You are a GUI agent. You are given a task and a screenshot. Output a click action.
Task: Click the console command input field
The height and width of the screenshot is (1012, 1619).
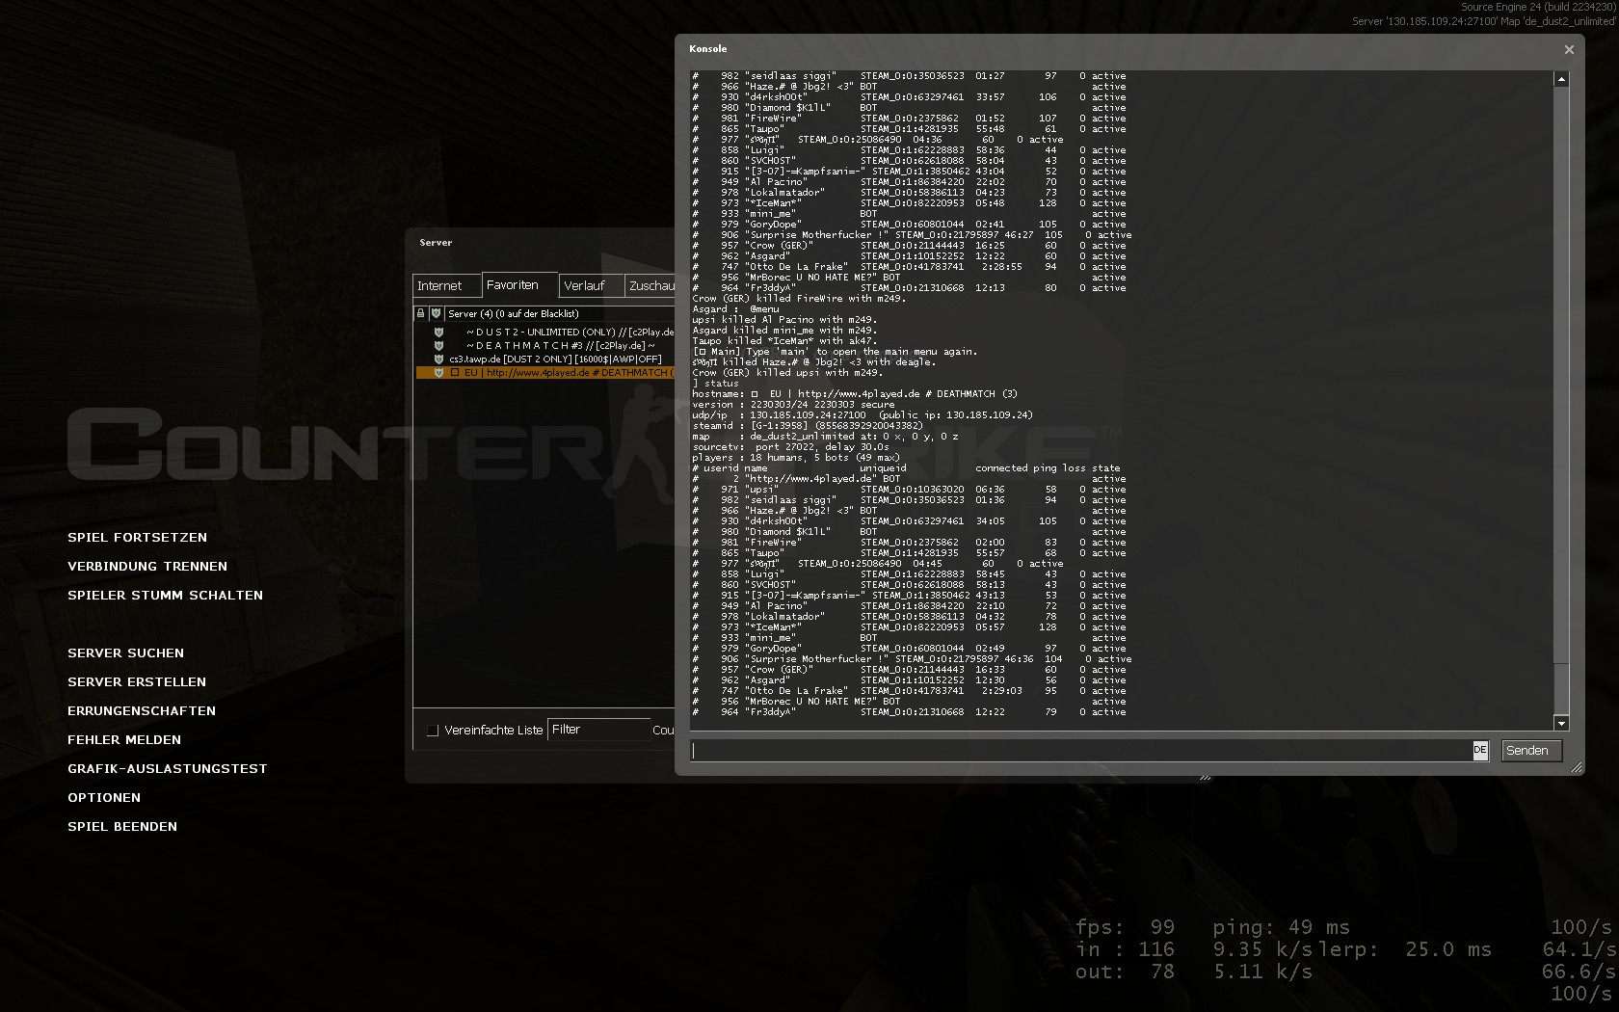pyautogui.click(x=1081, y=751)
